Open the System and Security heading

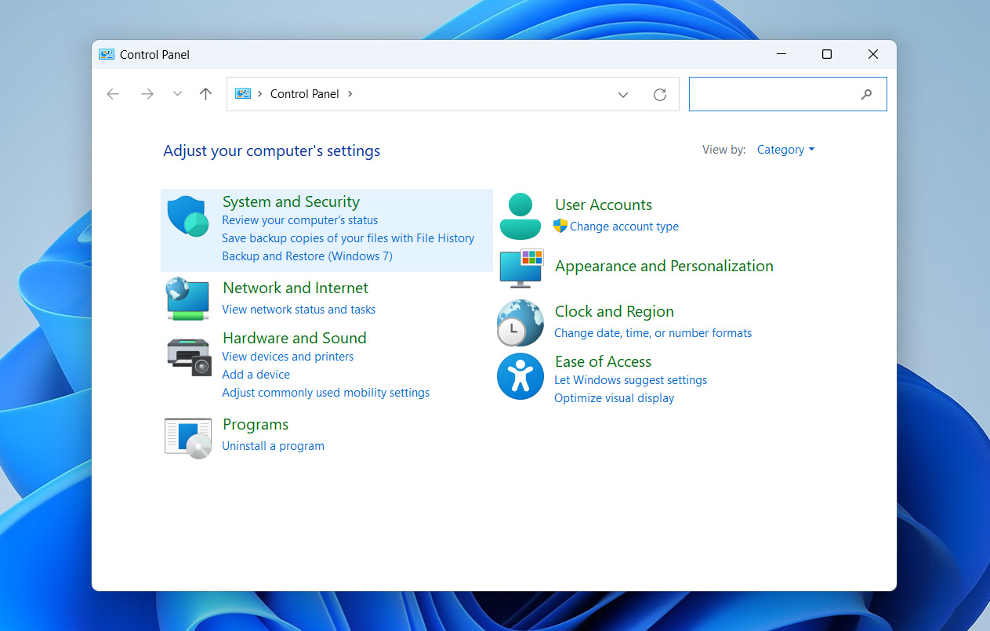pyautogui.click(x=291, y=201)
